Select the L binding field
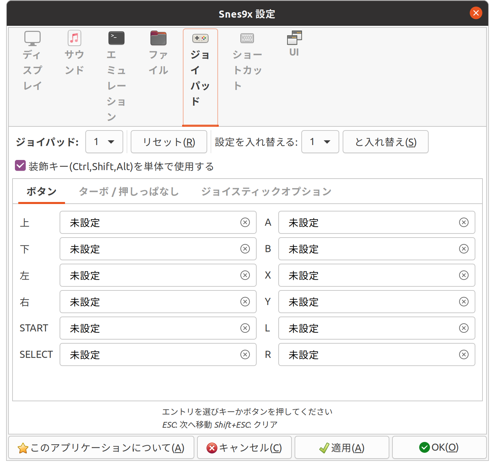495x467 pixels. coord(377,328)
